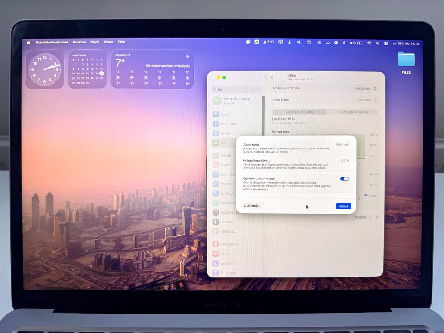Open the Ikkuna menu
This screenshot has width=444, height=333.
108,42
